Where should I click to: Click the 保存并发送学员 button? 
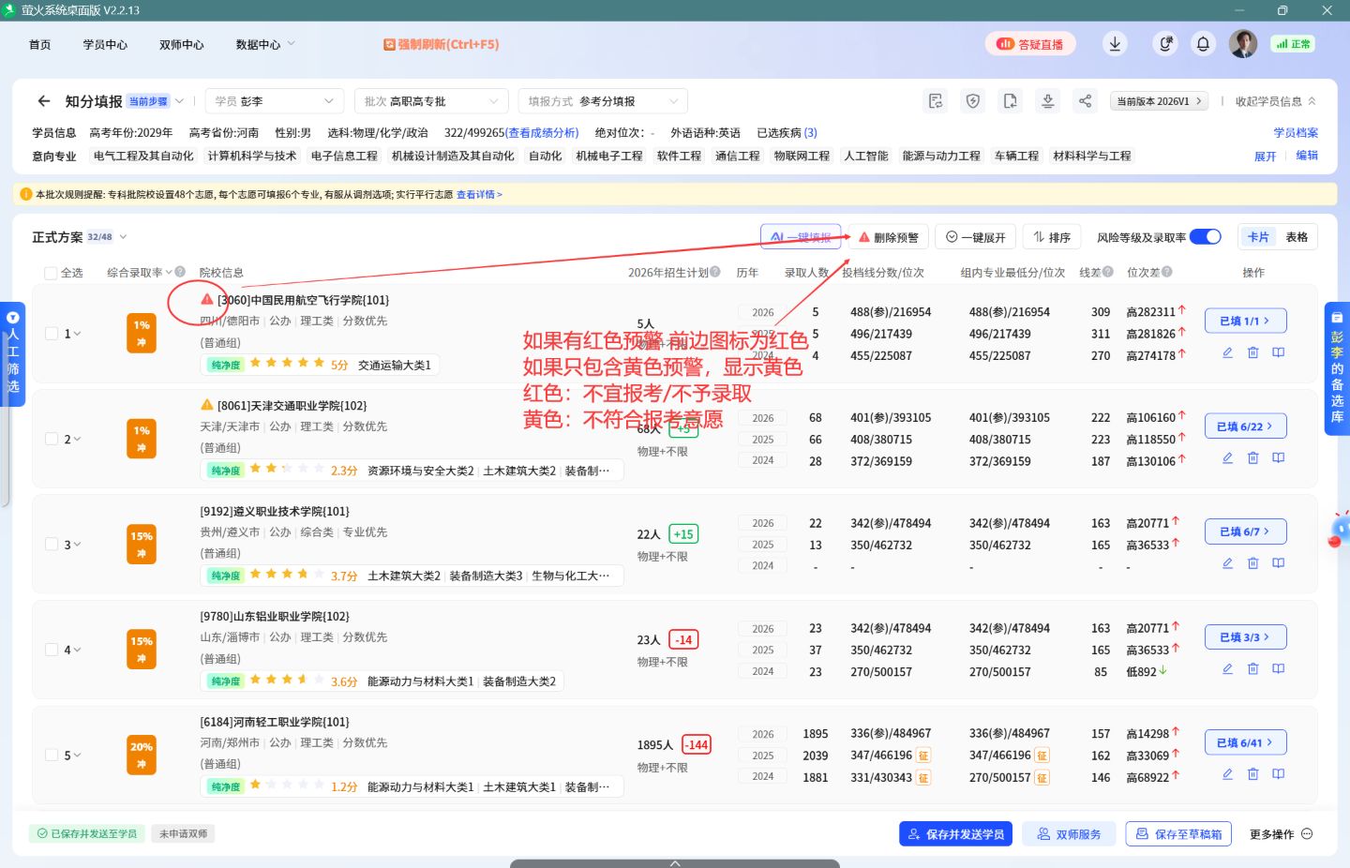(955, 834)
